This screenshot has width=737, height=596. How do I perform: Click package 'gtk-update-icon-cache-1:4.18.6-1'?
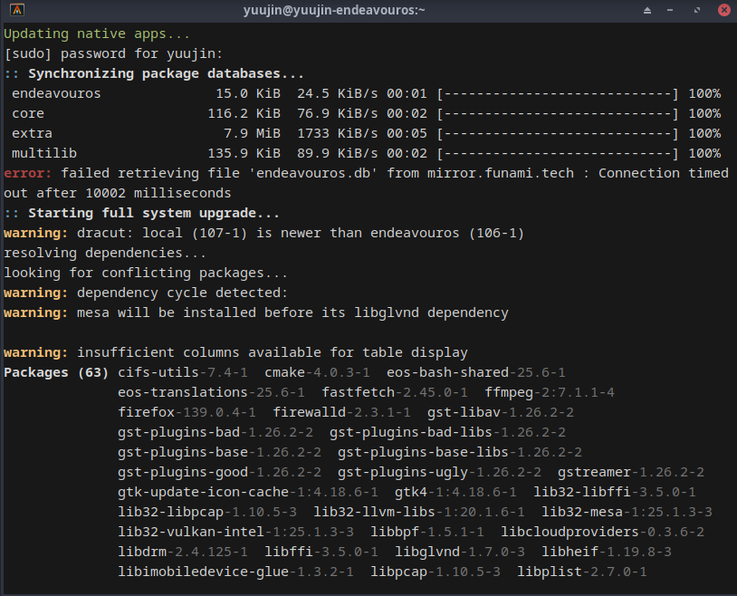click(x=248, y=492)
